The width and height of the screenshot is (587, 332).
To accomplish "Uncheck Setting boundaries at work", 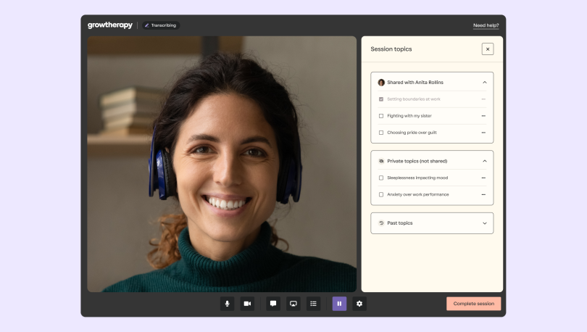I will [x=381, y=99].
